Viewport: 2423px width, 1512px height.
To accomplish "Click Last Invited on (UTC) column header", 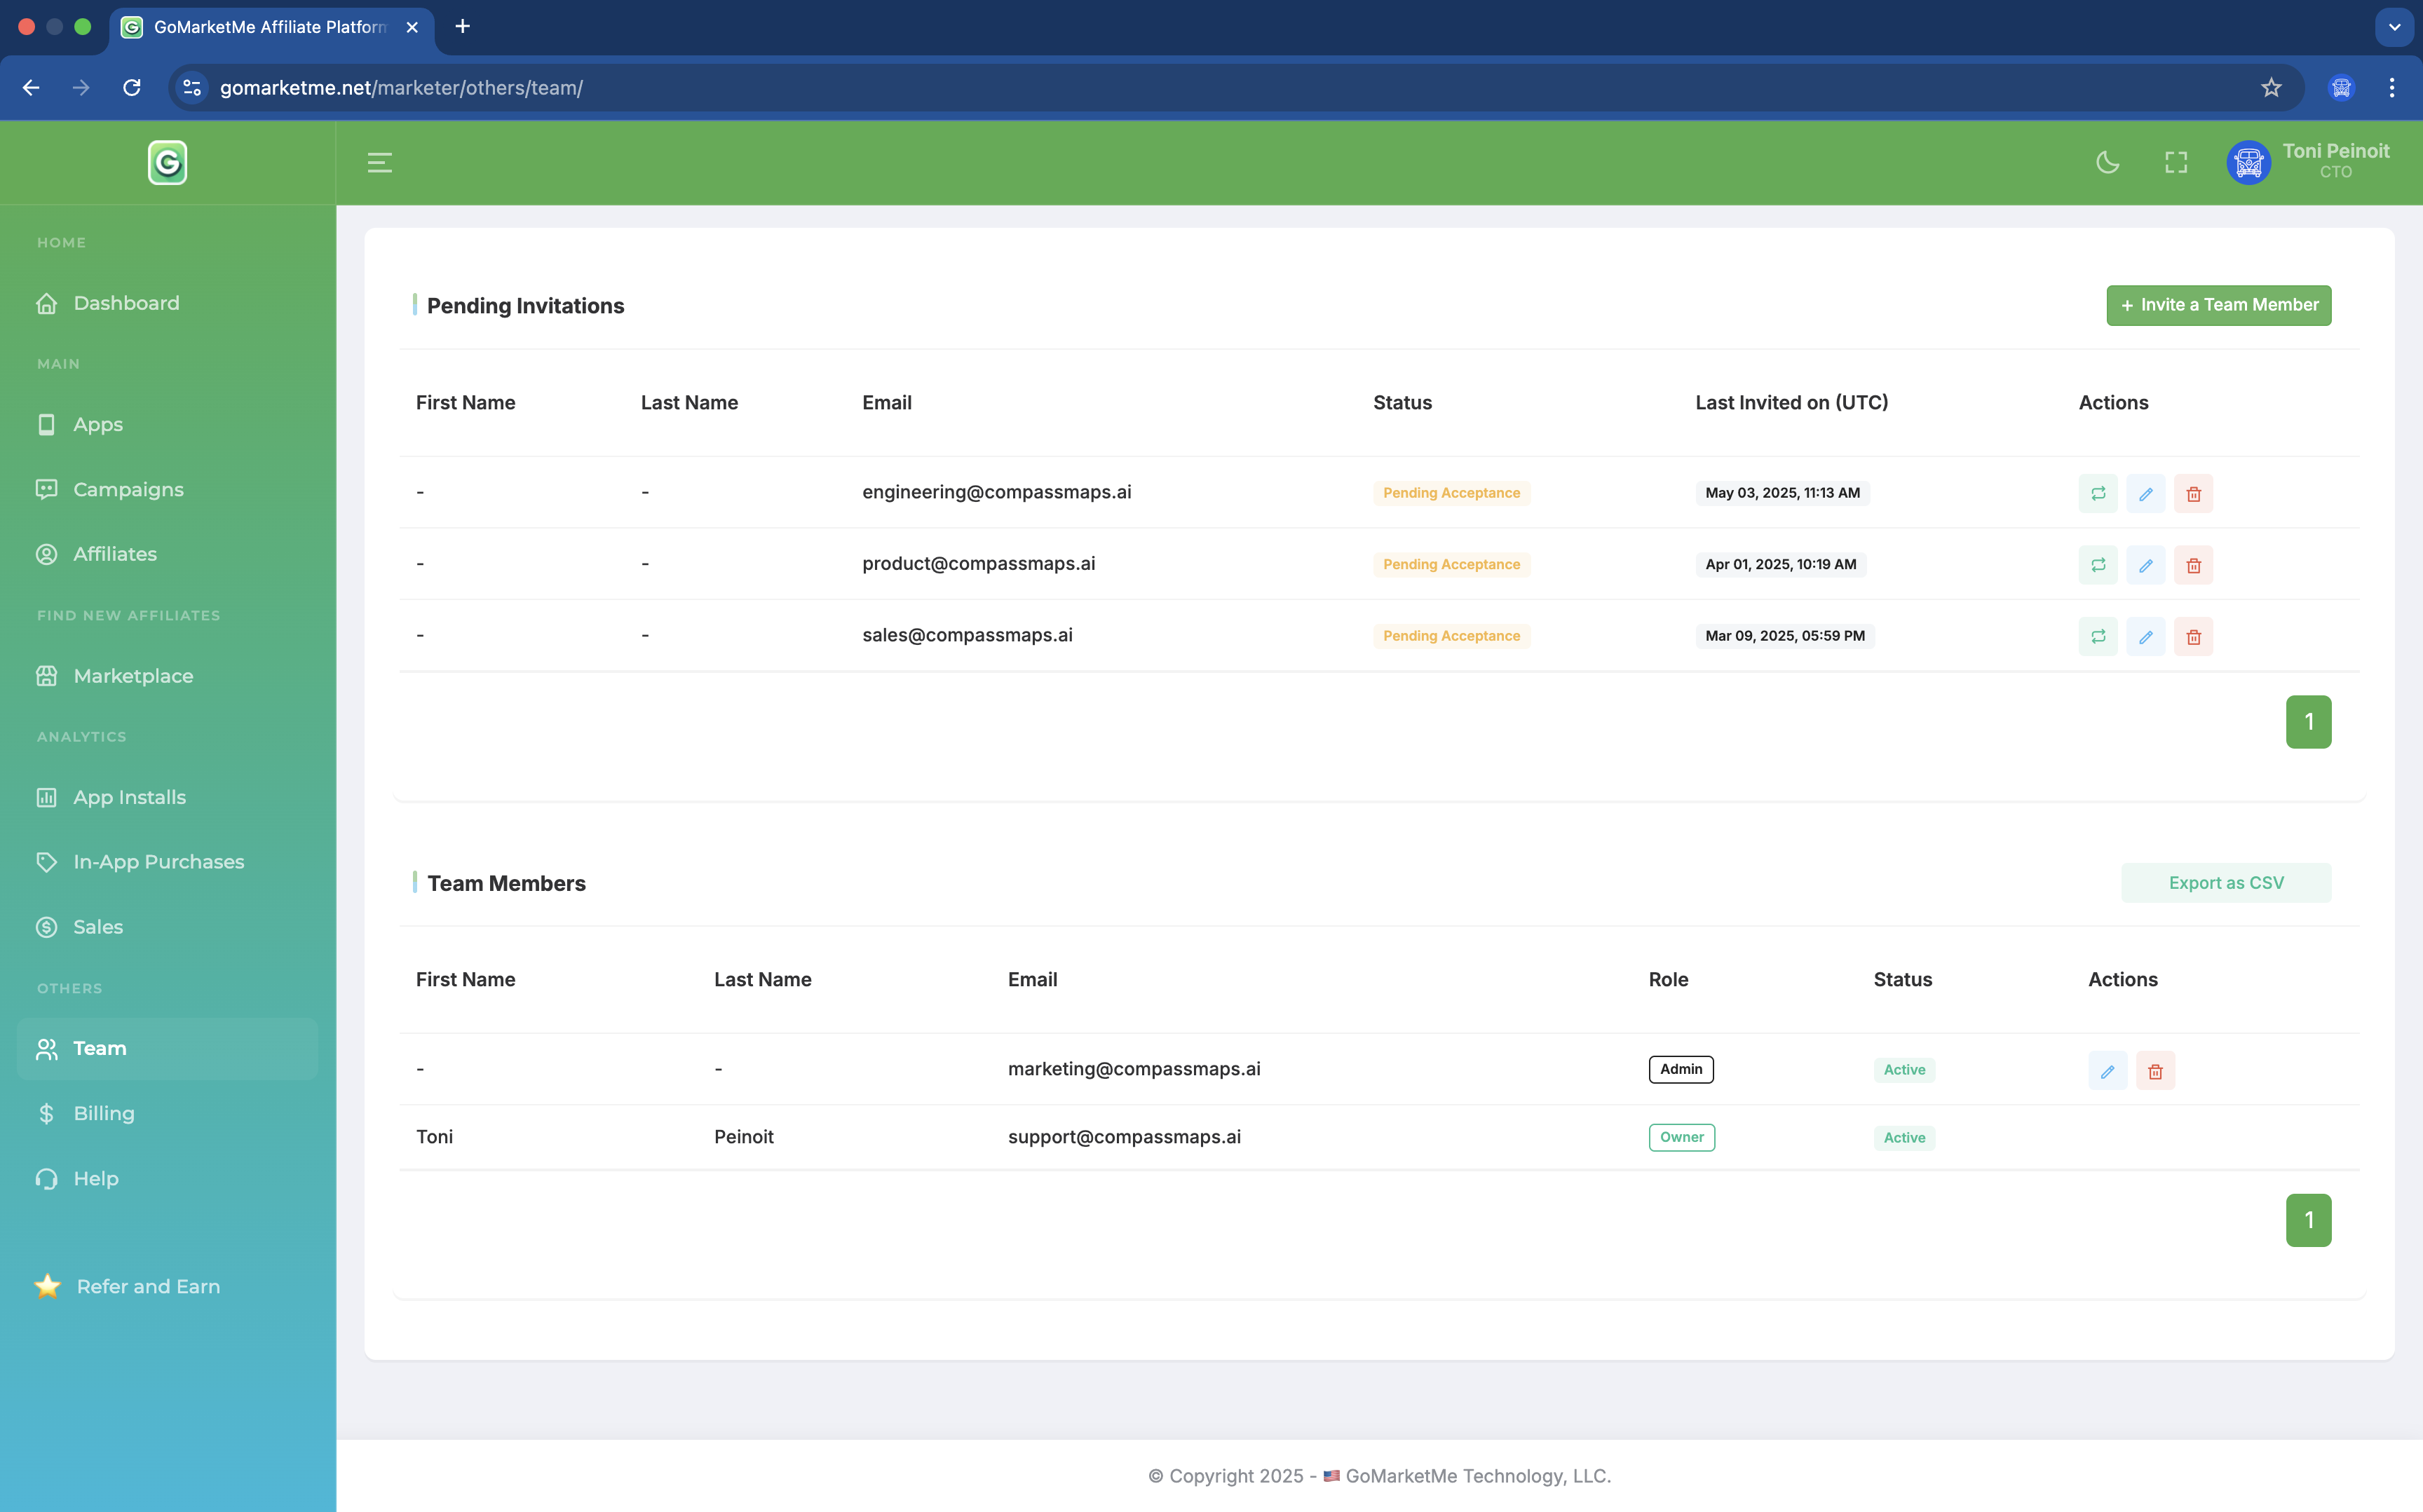I will pyautogui.click(x=1791, y=402).
